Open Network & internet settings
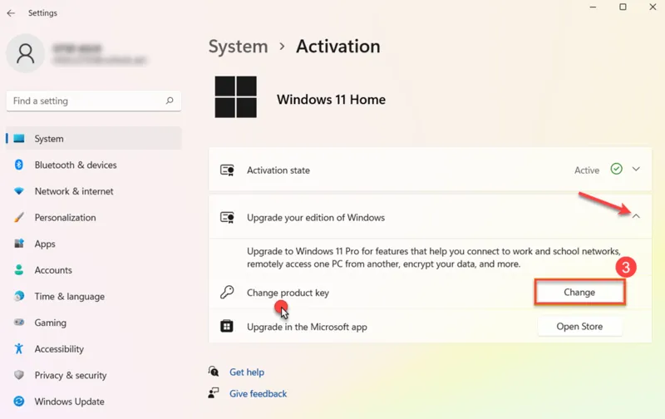665x419 pixels. (x=94, y=191)
